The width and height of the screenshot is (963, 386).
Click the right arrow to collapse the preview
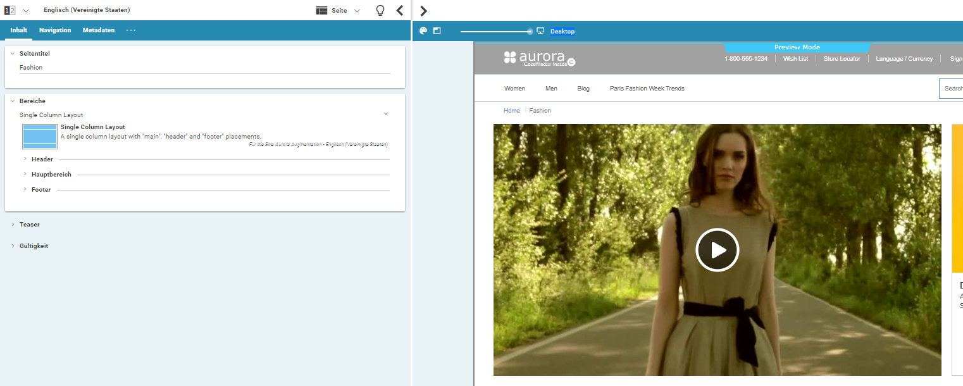click(424, 11)
